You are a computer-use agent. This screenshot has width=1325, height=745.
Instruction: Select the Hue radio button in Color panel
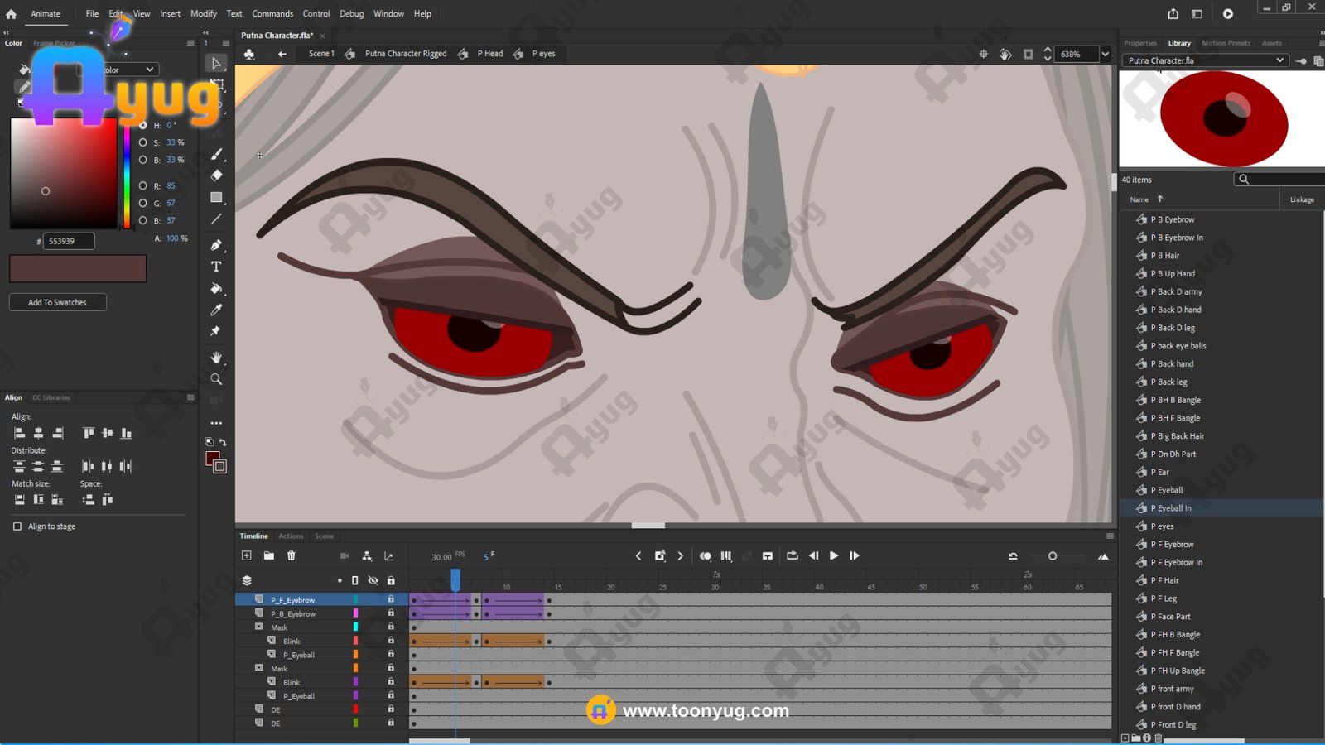coord(143,125)
